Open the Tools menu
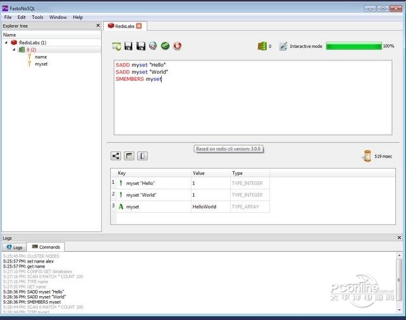 point(37,17)
